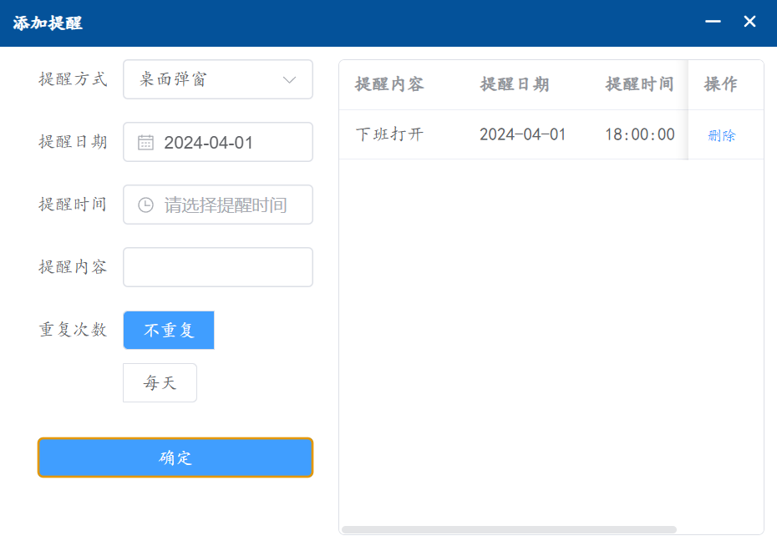Click the table's horizontal scrollbar
777x551 pixels.
point(509,529)
